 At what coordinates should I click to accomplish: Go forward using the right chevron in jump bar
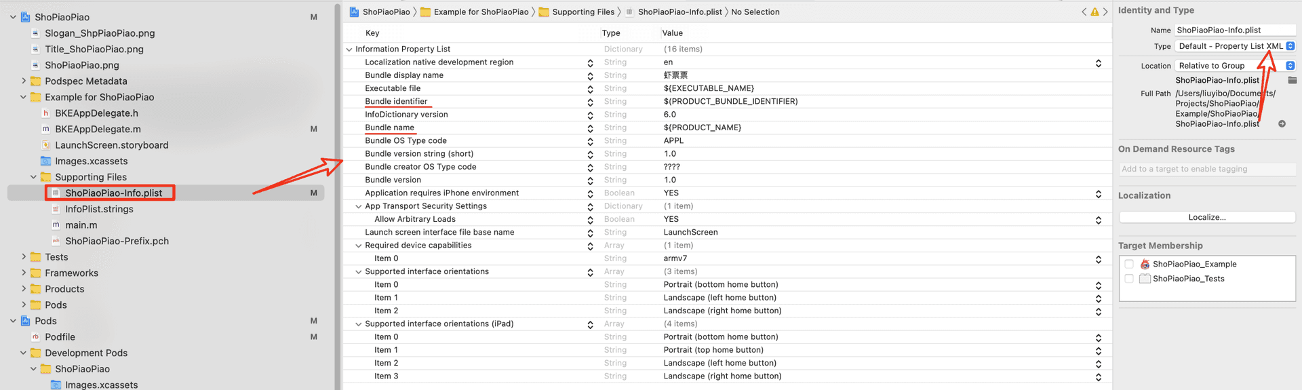click(x=1105, y=12)
